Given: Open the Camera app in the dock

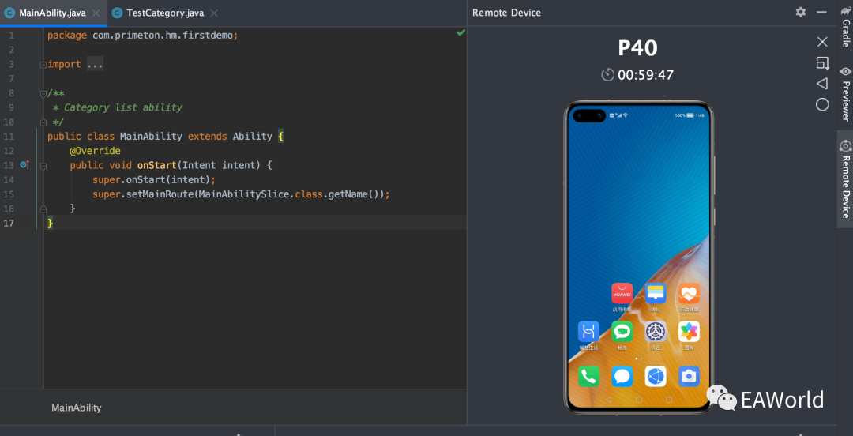Looking at the screenshot, I should pyautogui.click(x=689, y=376).
